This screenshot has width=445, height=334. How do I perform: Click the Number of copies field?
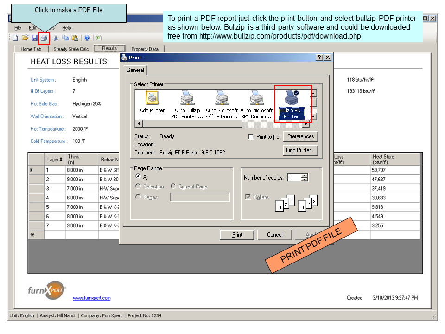coord(294,178)
